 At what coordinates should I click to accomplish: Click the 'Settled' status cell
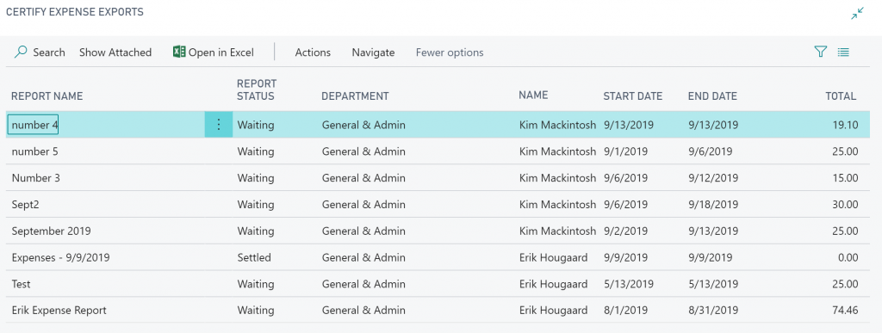click(x=254, y=258)
